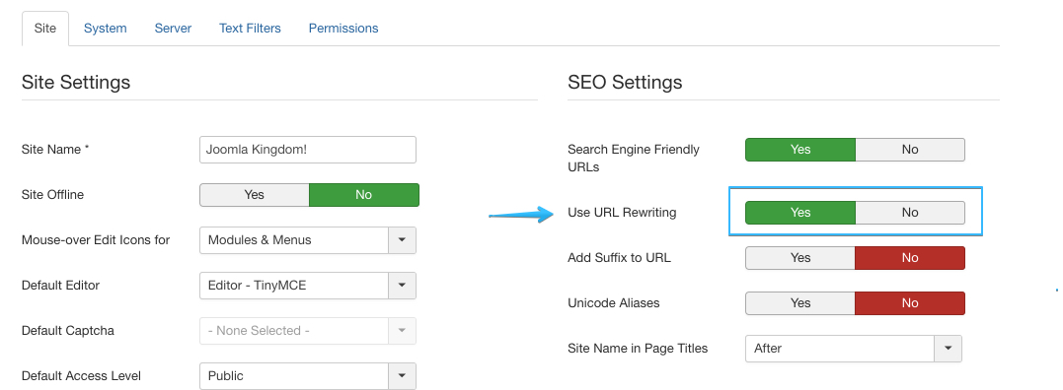The height and width of the screenshot is (390, 1063).
Task: Expand the Default Editor dropdown arrow
Action: [x=402, y=286]
